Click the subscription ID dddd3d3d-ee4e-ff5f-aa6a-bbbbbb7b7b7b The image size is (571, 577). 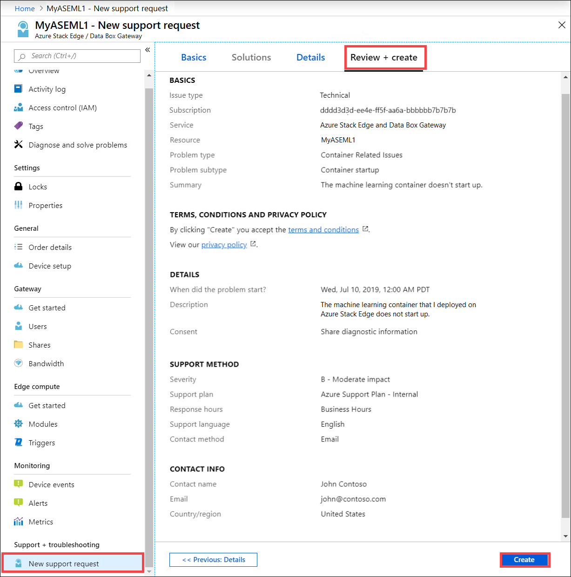coord(388,110)
